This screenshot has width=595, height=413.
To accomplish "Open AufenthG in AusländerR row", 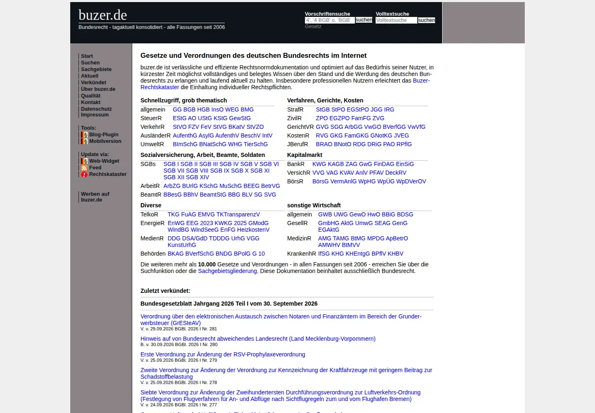I will (x=185, y=135).
